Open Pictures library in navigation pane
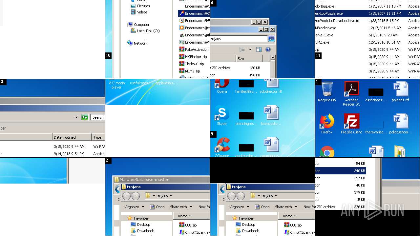The height and width of the screenshot is (236, 420). coord(140,6)
